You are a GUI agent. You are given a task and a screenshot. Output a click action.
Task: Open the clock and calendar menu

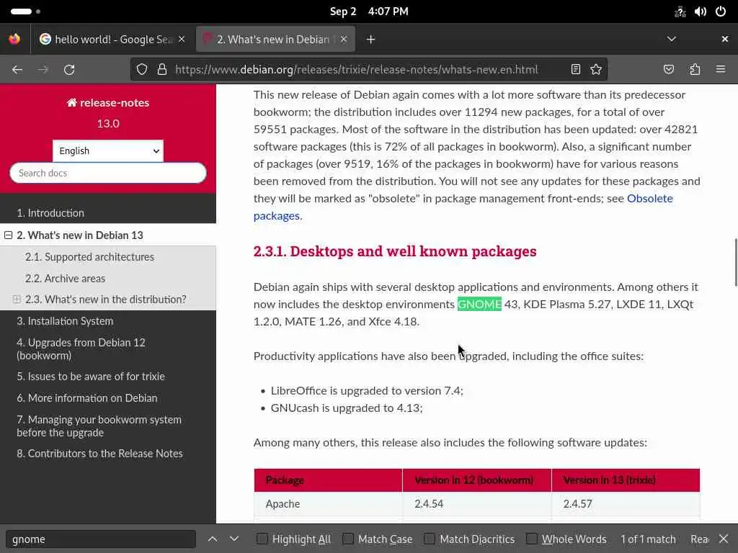(369, 12)
